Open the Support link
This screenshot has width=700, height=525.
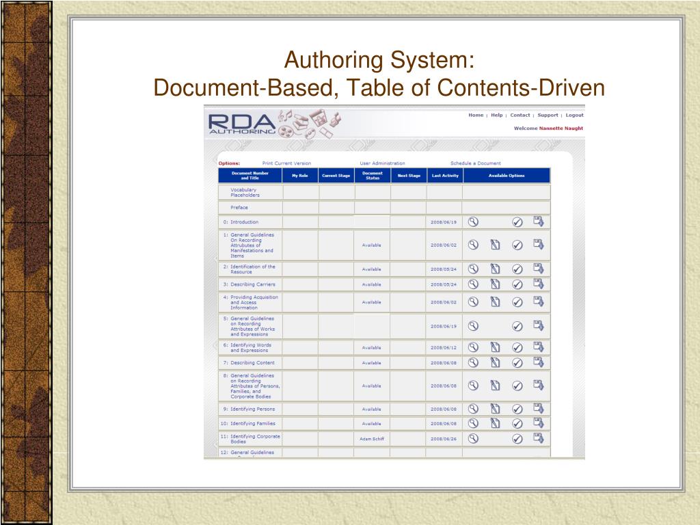tap(548, 115)
